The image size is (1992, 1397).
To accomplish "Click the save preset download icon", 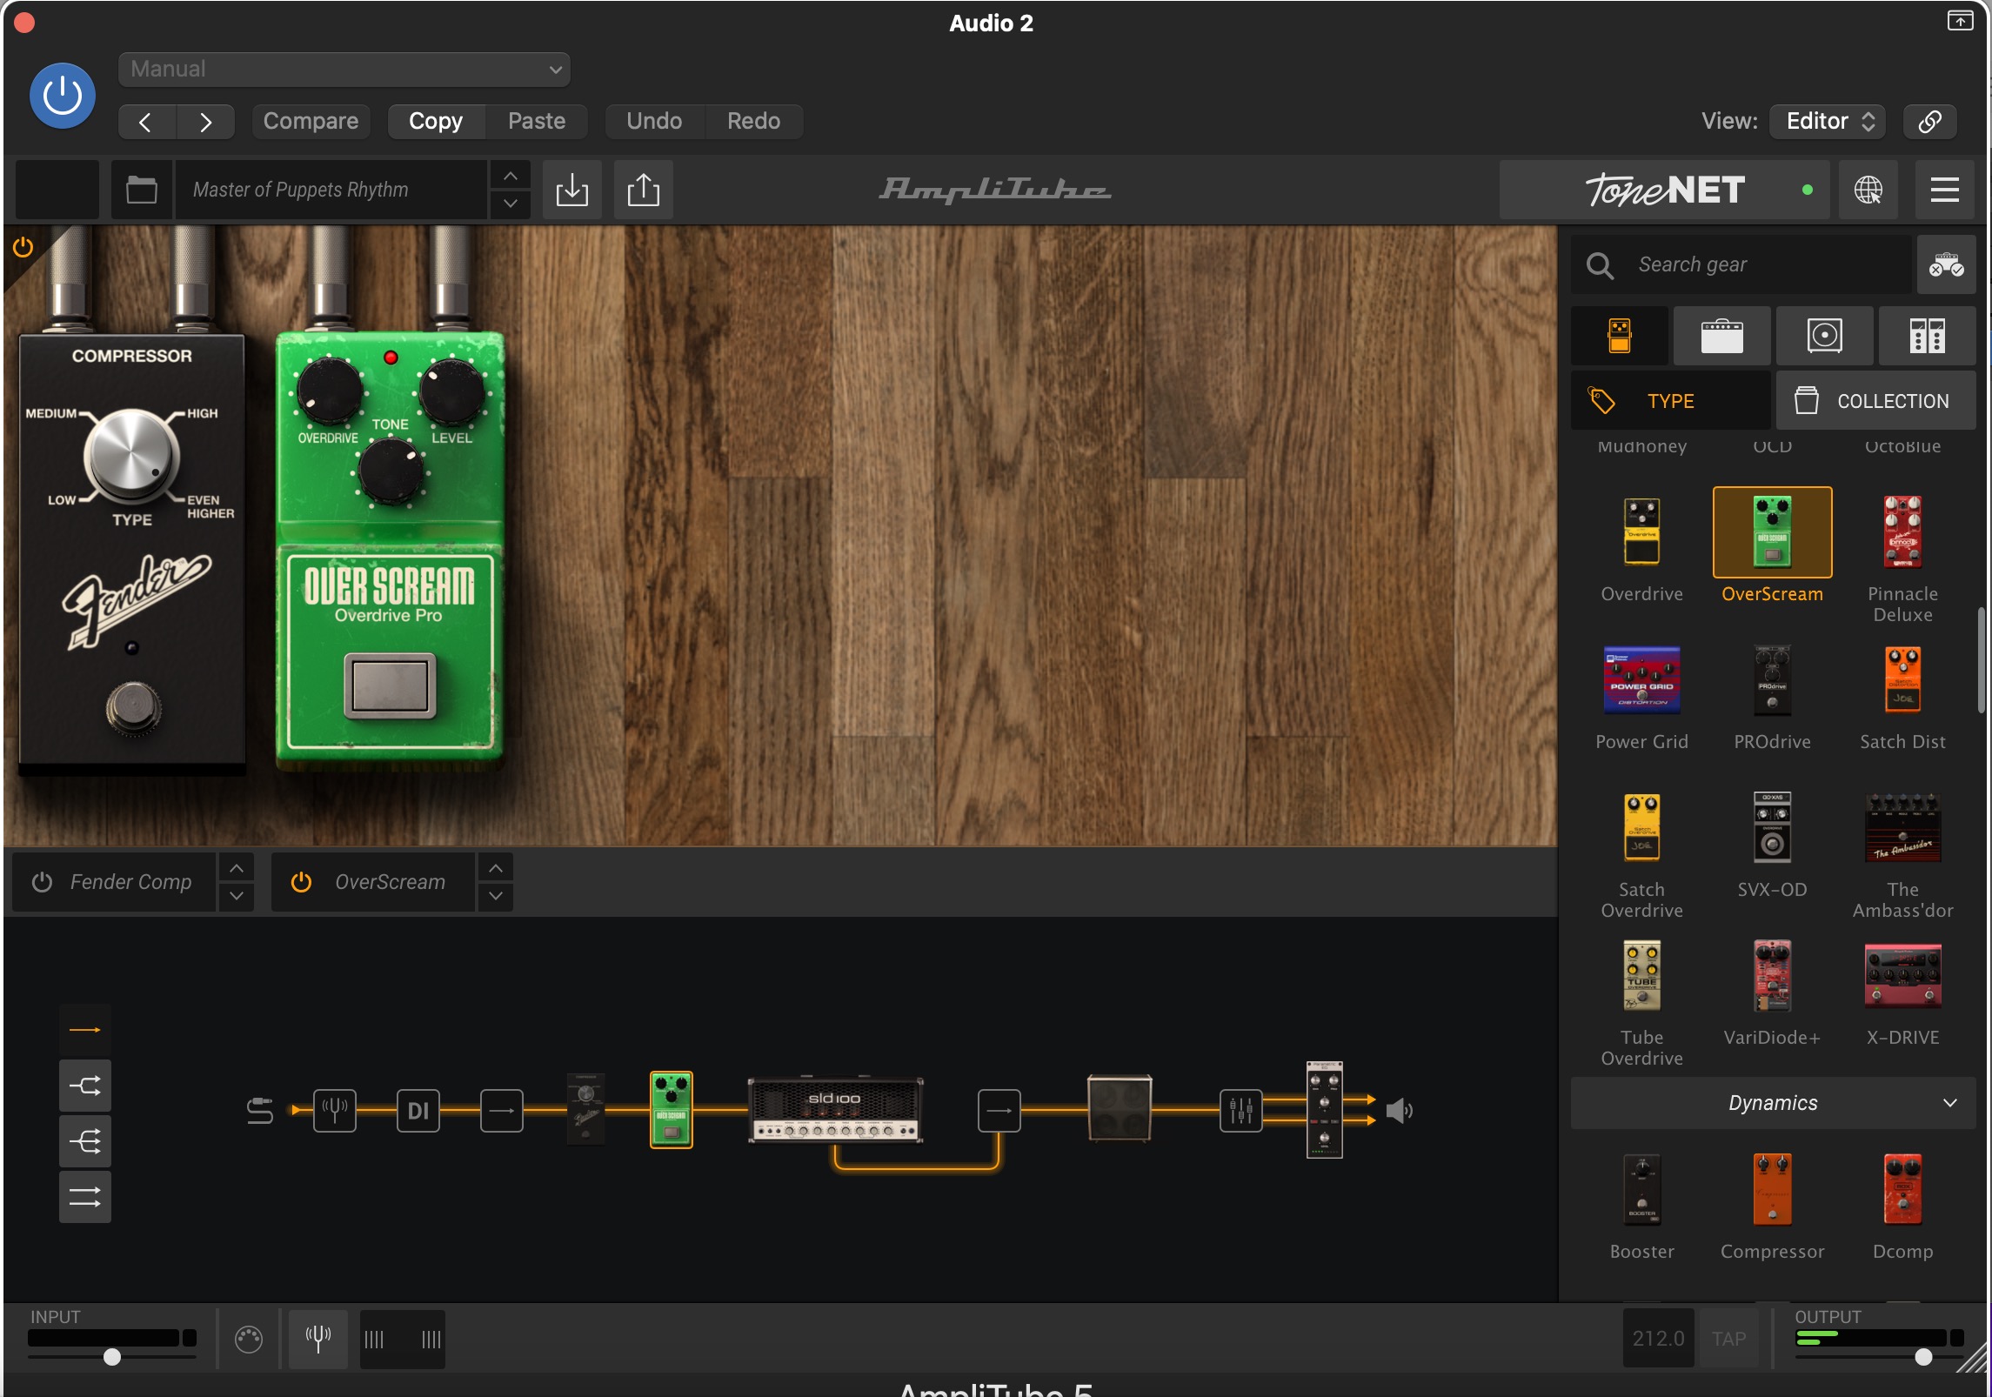I will [572, 190].
